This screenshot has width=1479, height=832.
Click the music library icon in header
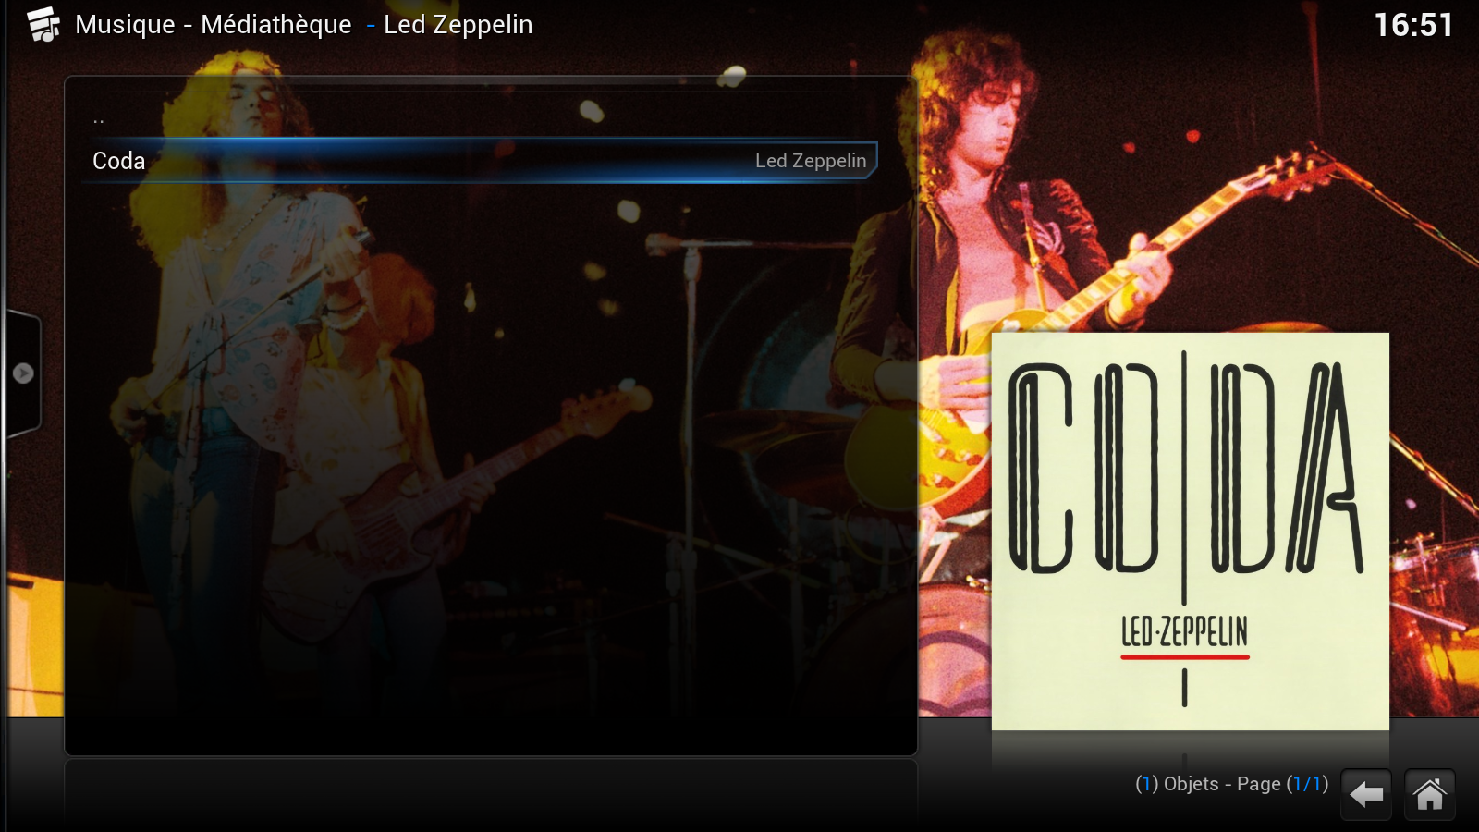tap(43, 24)
